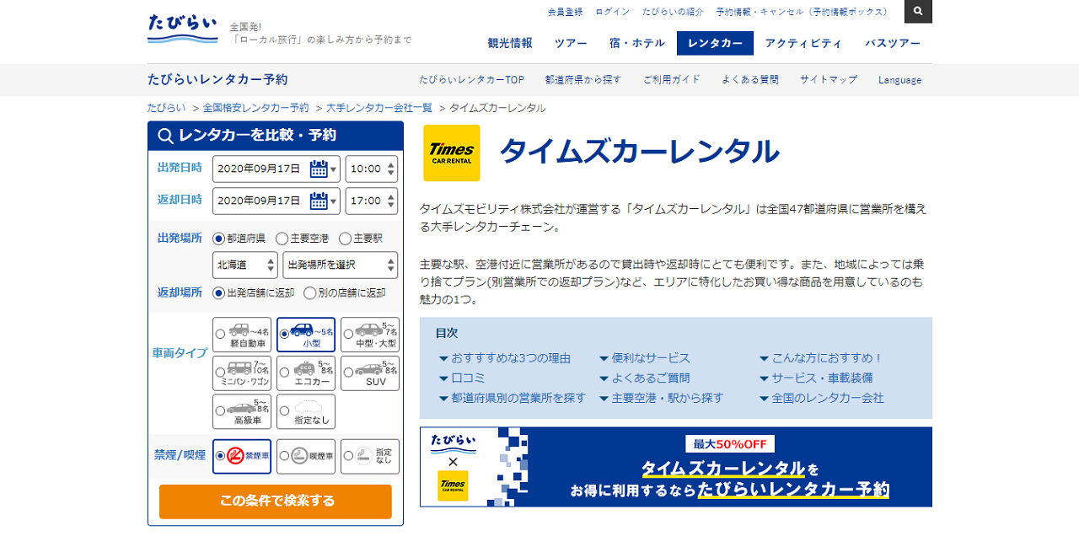Select the 主要空港 radio button

[283, 239]
